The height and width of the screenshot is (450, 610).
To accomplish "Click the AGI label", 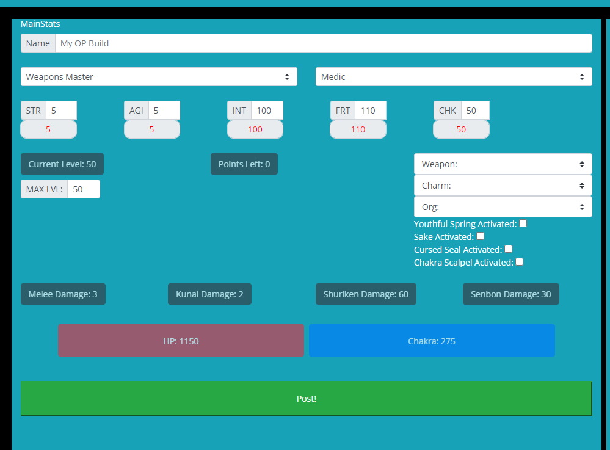I will tap(136, 111).
